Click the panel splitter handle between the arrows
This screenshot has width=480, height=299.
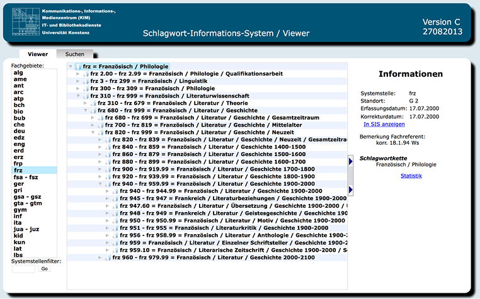351,176
